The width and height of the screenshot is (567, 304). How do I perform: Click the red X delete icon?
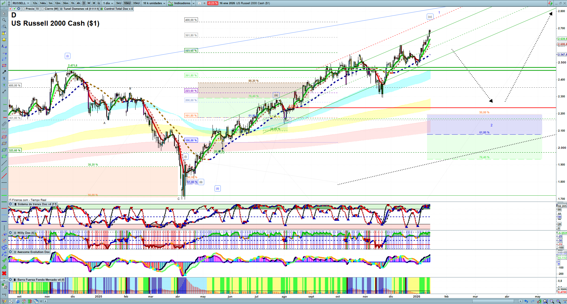coord(4,273)
